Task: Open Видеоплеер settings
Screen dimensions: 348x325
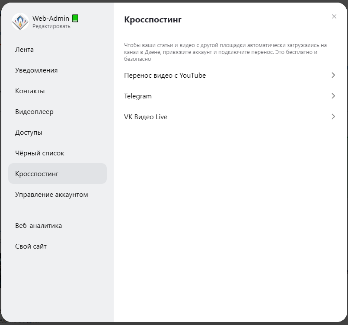Action: (57, 112)
